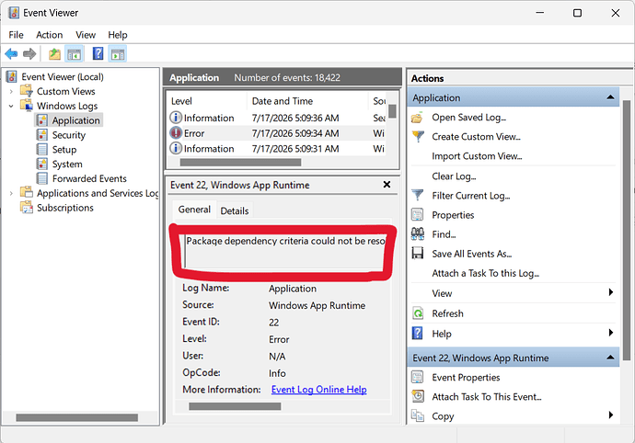This screenshot has width=635, height=443.
Task: Open the File menu
Action: point(17,35)
